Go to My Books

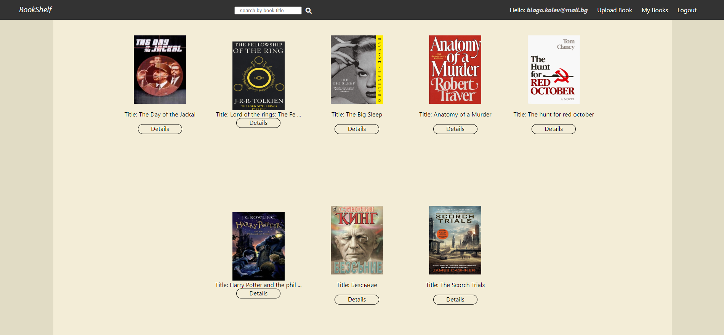[x=655, y=10]
